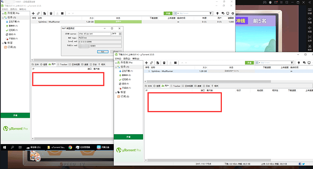Screen dimensions: 313x169
Task: Click the green 升级 button in the front window toolbar
Action: (x=249, y=63)
